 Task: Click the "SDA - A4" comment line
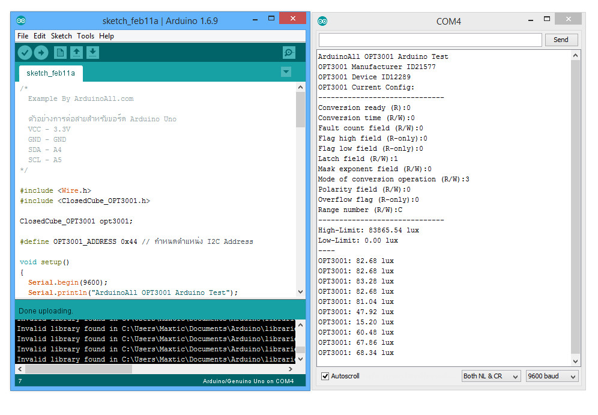[x=44, y=150]
